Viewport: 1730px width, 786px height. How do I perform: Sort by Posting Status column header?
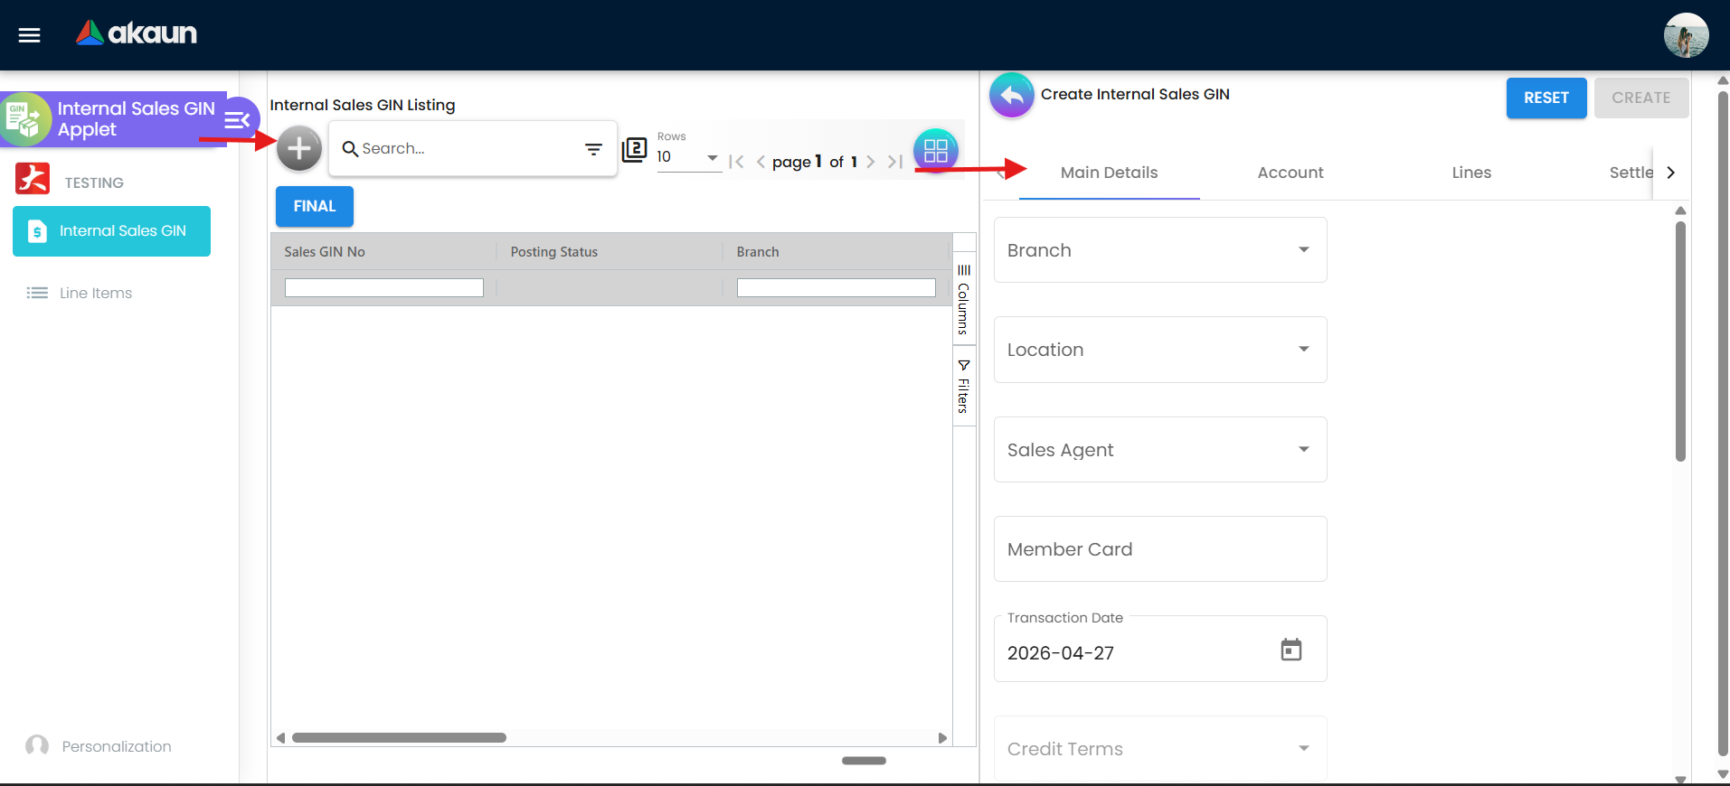(554, 252)
